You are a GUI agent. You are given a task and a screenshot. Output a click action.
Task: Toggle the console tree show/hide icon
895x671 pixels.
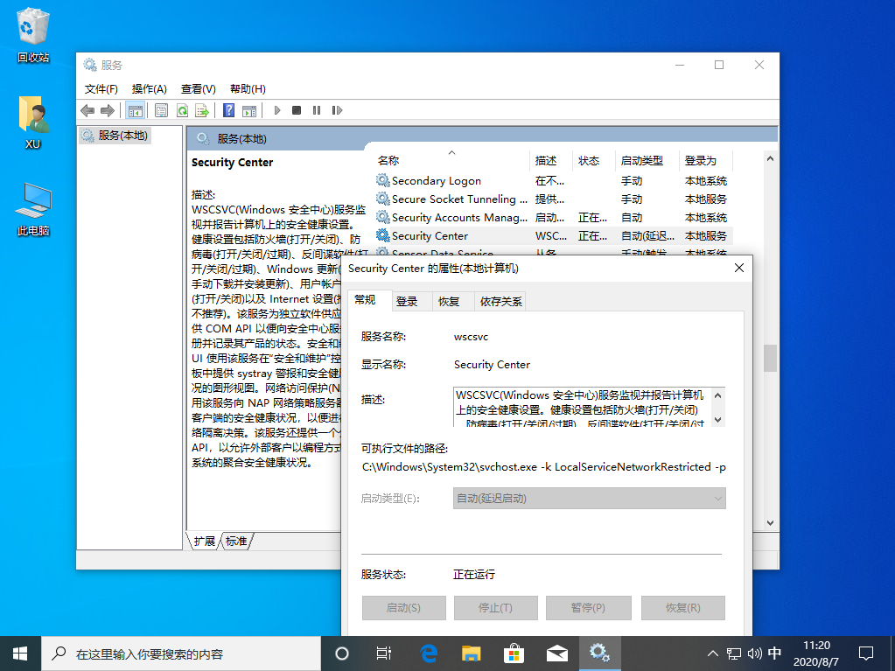click(x=135, y=110)
